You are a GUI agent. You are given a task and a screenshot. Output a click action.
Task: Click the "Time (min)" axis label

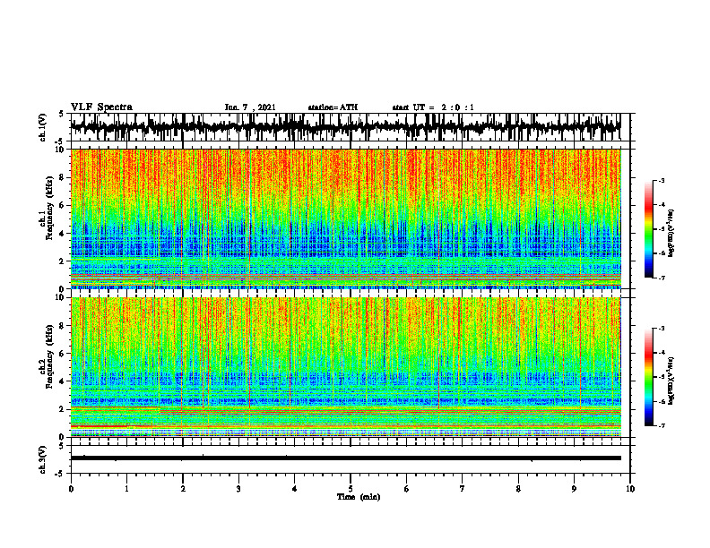[359, 497]
